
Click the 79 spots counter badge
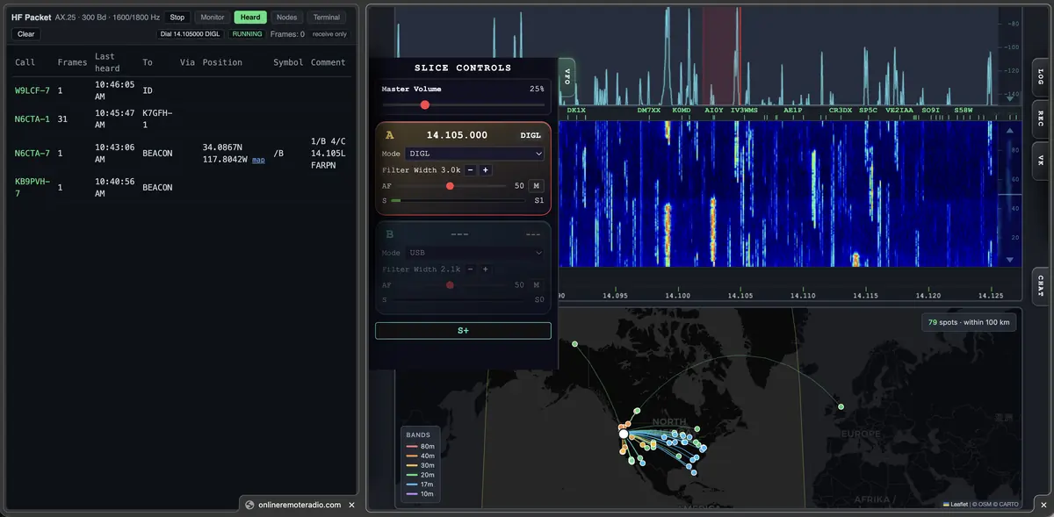click(x=969, y=322)
